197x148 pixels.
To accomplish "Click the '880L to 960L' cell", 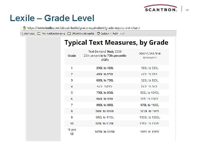I will tap(105, 105).
